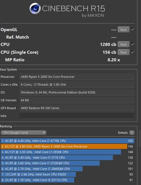This screenshot has width=141, height=185.
Task: Click the panel resize grip at right edge
Action: pyautogui.click(x=140, y=139)
